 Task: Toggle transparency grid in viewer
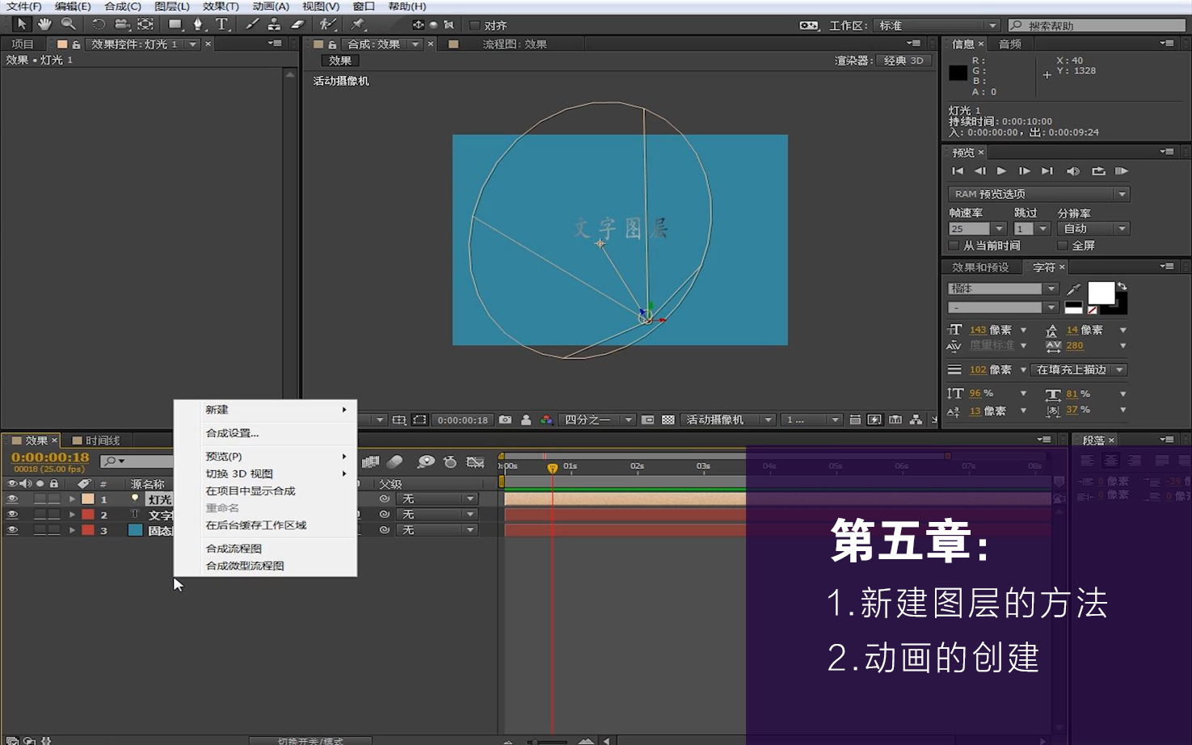668,419
